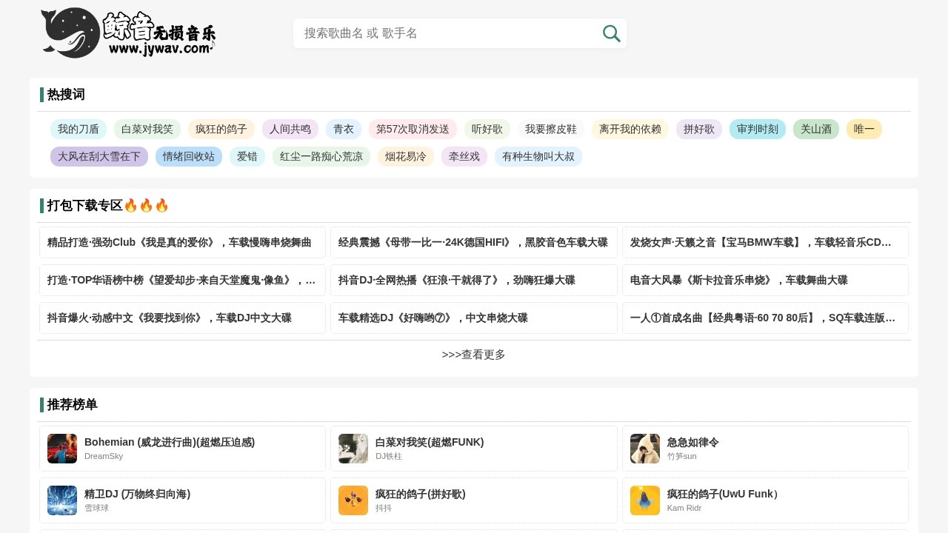
Task: Open the 热搜词 section header
Action: [x=64, y=95]
